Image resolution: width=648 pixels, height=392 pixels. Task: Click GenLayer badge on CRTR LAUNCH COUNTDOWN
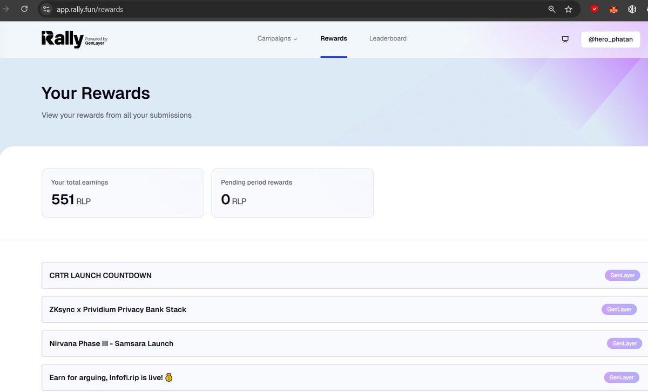tap(622, 275)
